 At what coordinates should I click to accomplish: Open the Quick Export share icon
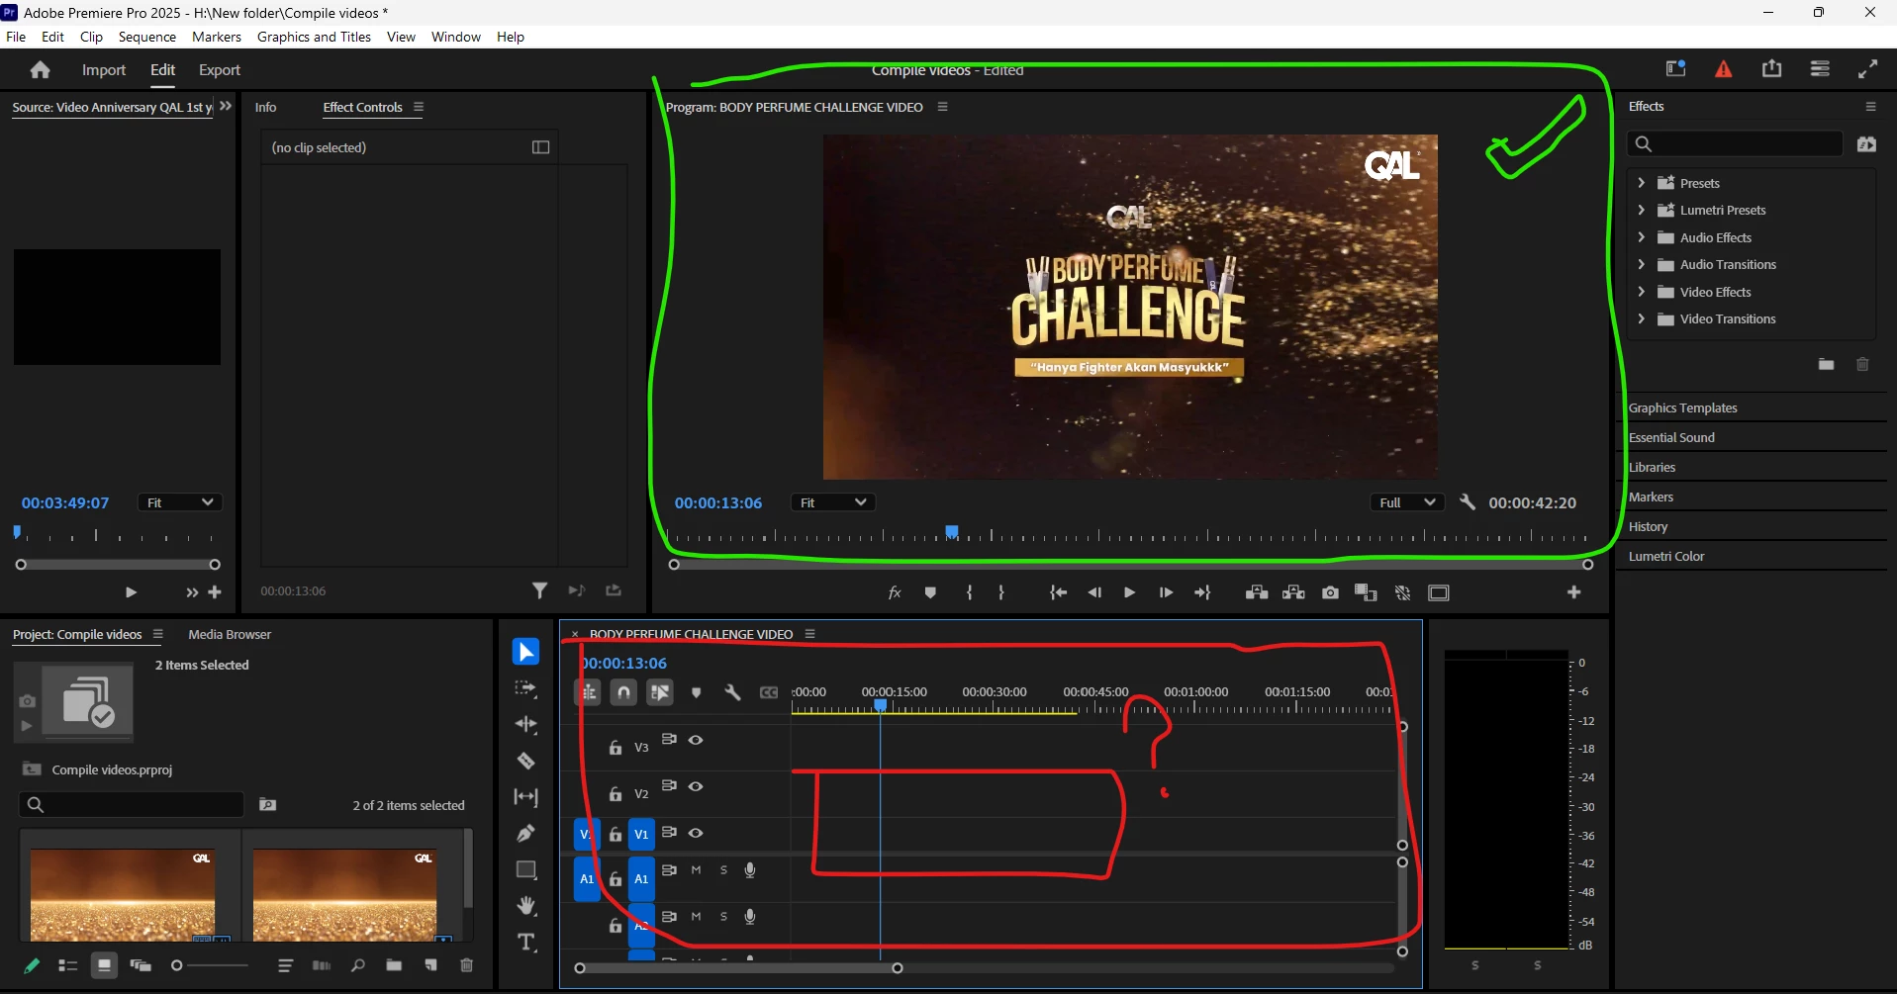1771,69
